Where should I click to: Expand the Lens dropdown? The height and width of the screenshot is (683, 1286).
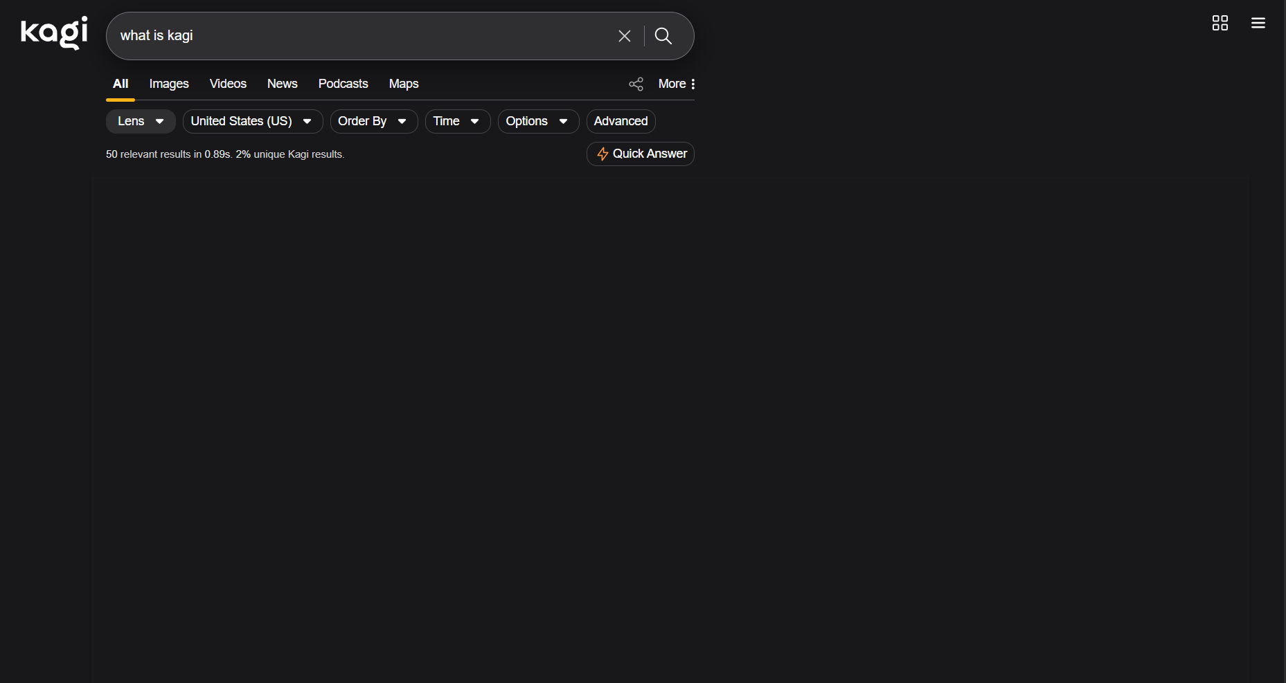coord(141,121)
